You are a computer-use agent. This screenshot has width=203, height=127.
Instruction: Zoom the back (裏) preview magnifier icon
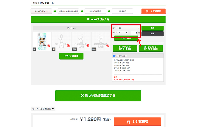[x=68, y=46]
